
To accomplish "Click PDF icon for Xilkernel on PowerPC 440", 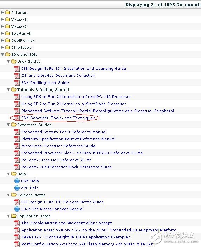I will click(x=17, y=97).
